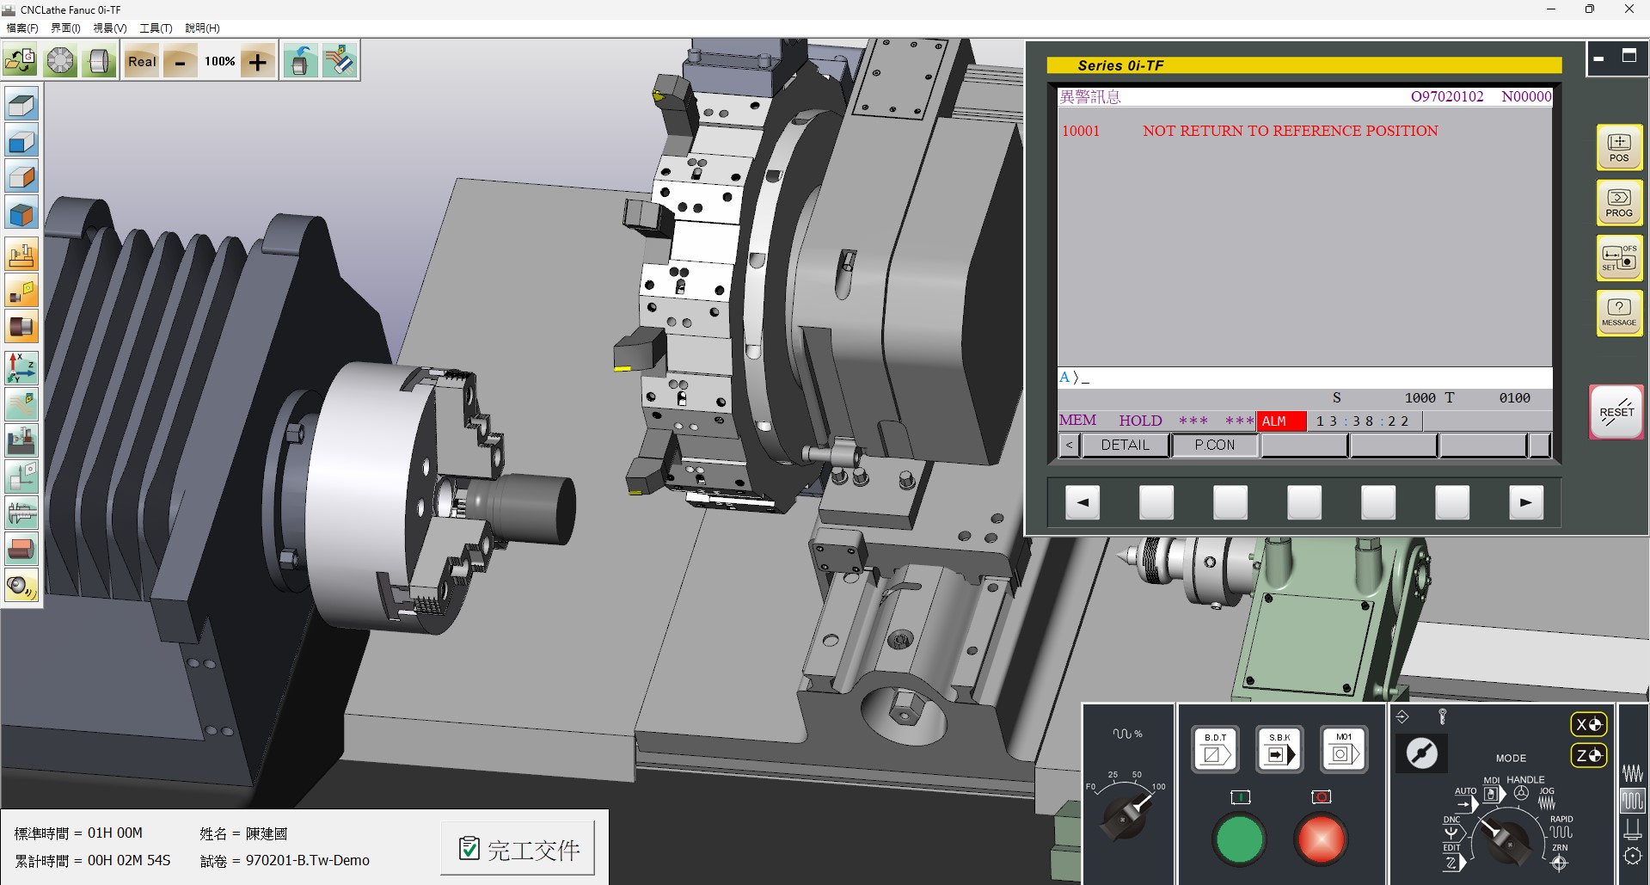Select the chuck jaw setup icon
1650x885 pixels.
[60, 61]
